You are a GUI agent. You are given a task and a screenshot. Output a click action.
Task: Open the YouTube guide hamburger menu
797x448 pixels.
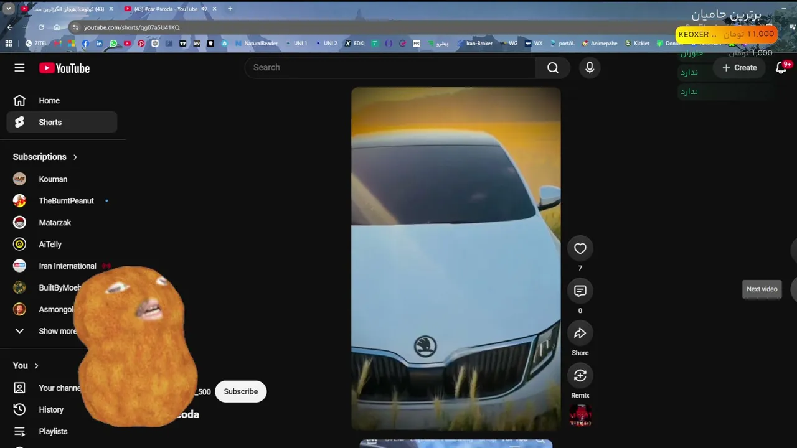tap(19, 68)
